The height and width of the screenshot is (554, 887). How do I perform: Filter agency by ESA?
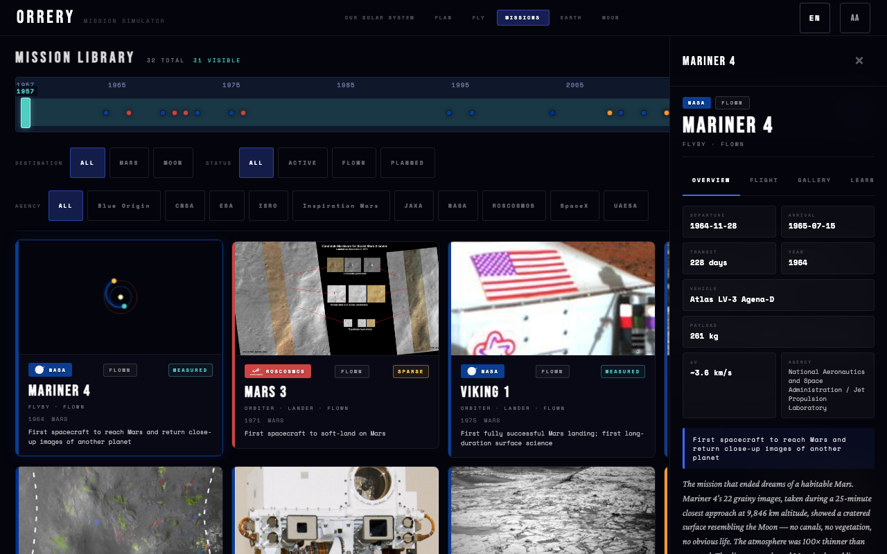pos(227,206)
